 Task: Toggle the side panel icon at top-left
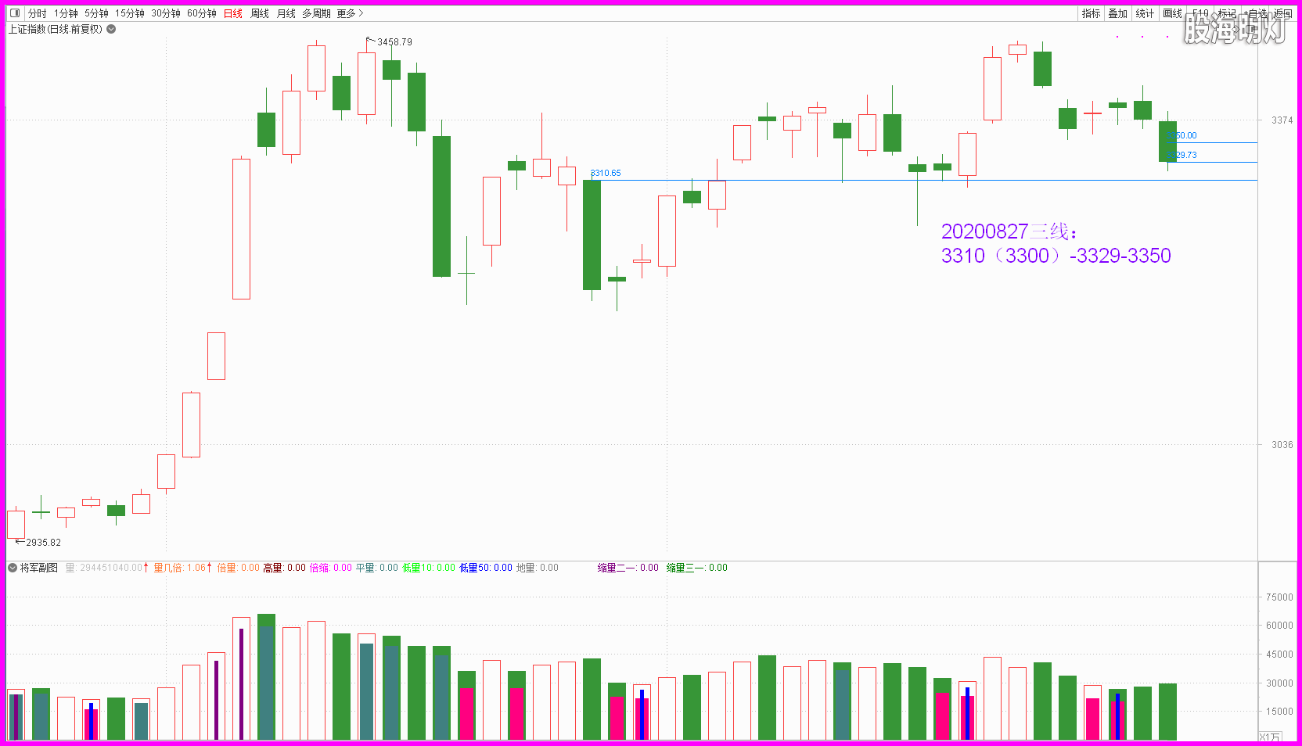(x=15, y=13)
